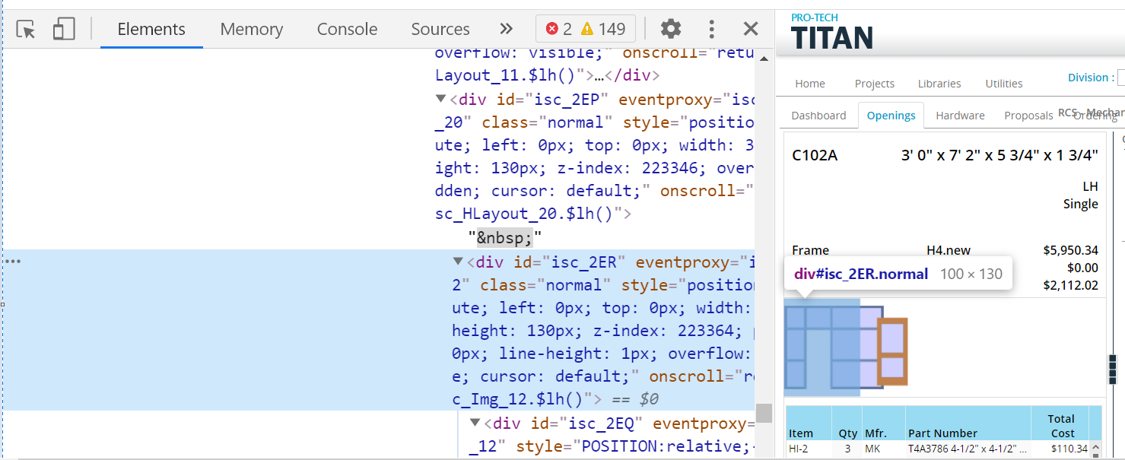Viewport: 1125px width, 460px height.
Task: Open the Hardware tab
Action: click(x=960, y=116)
